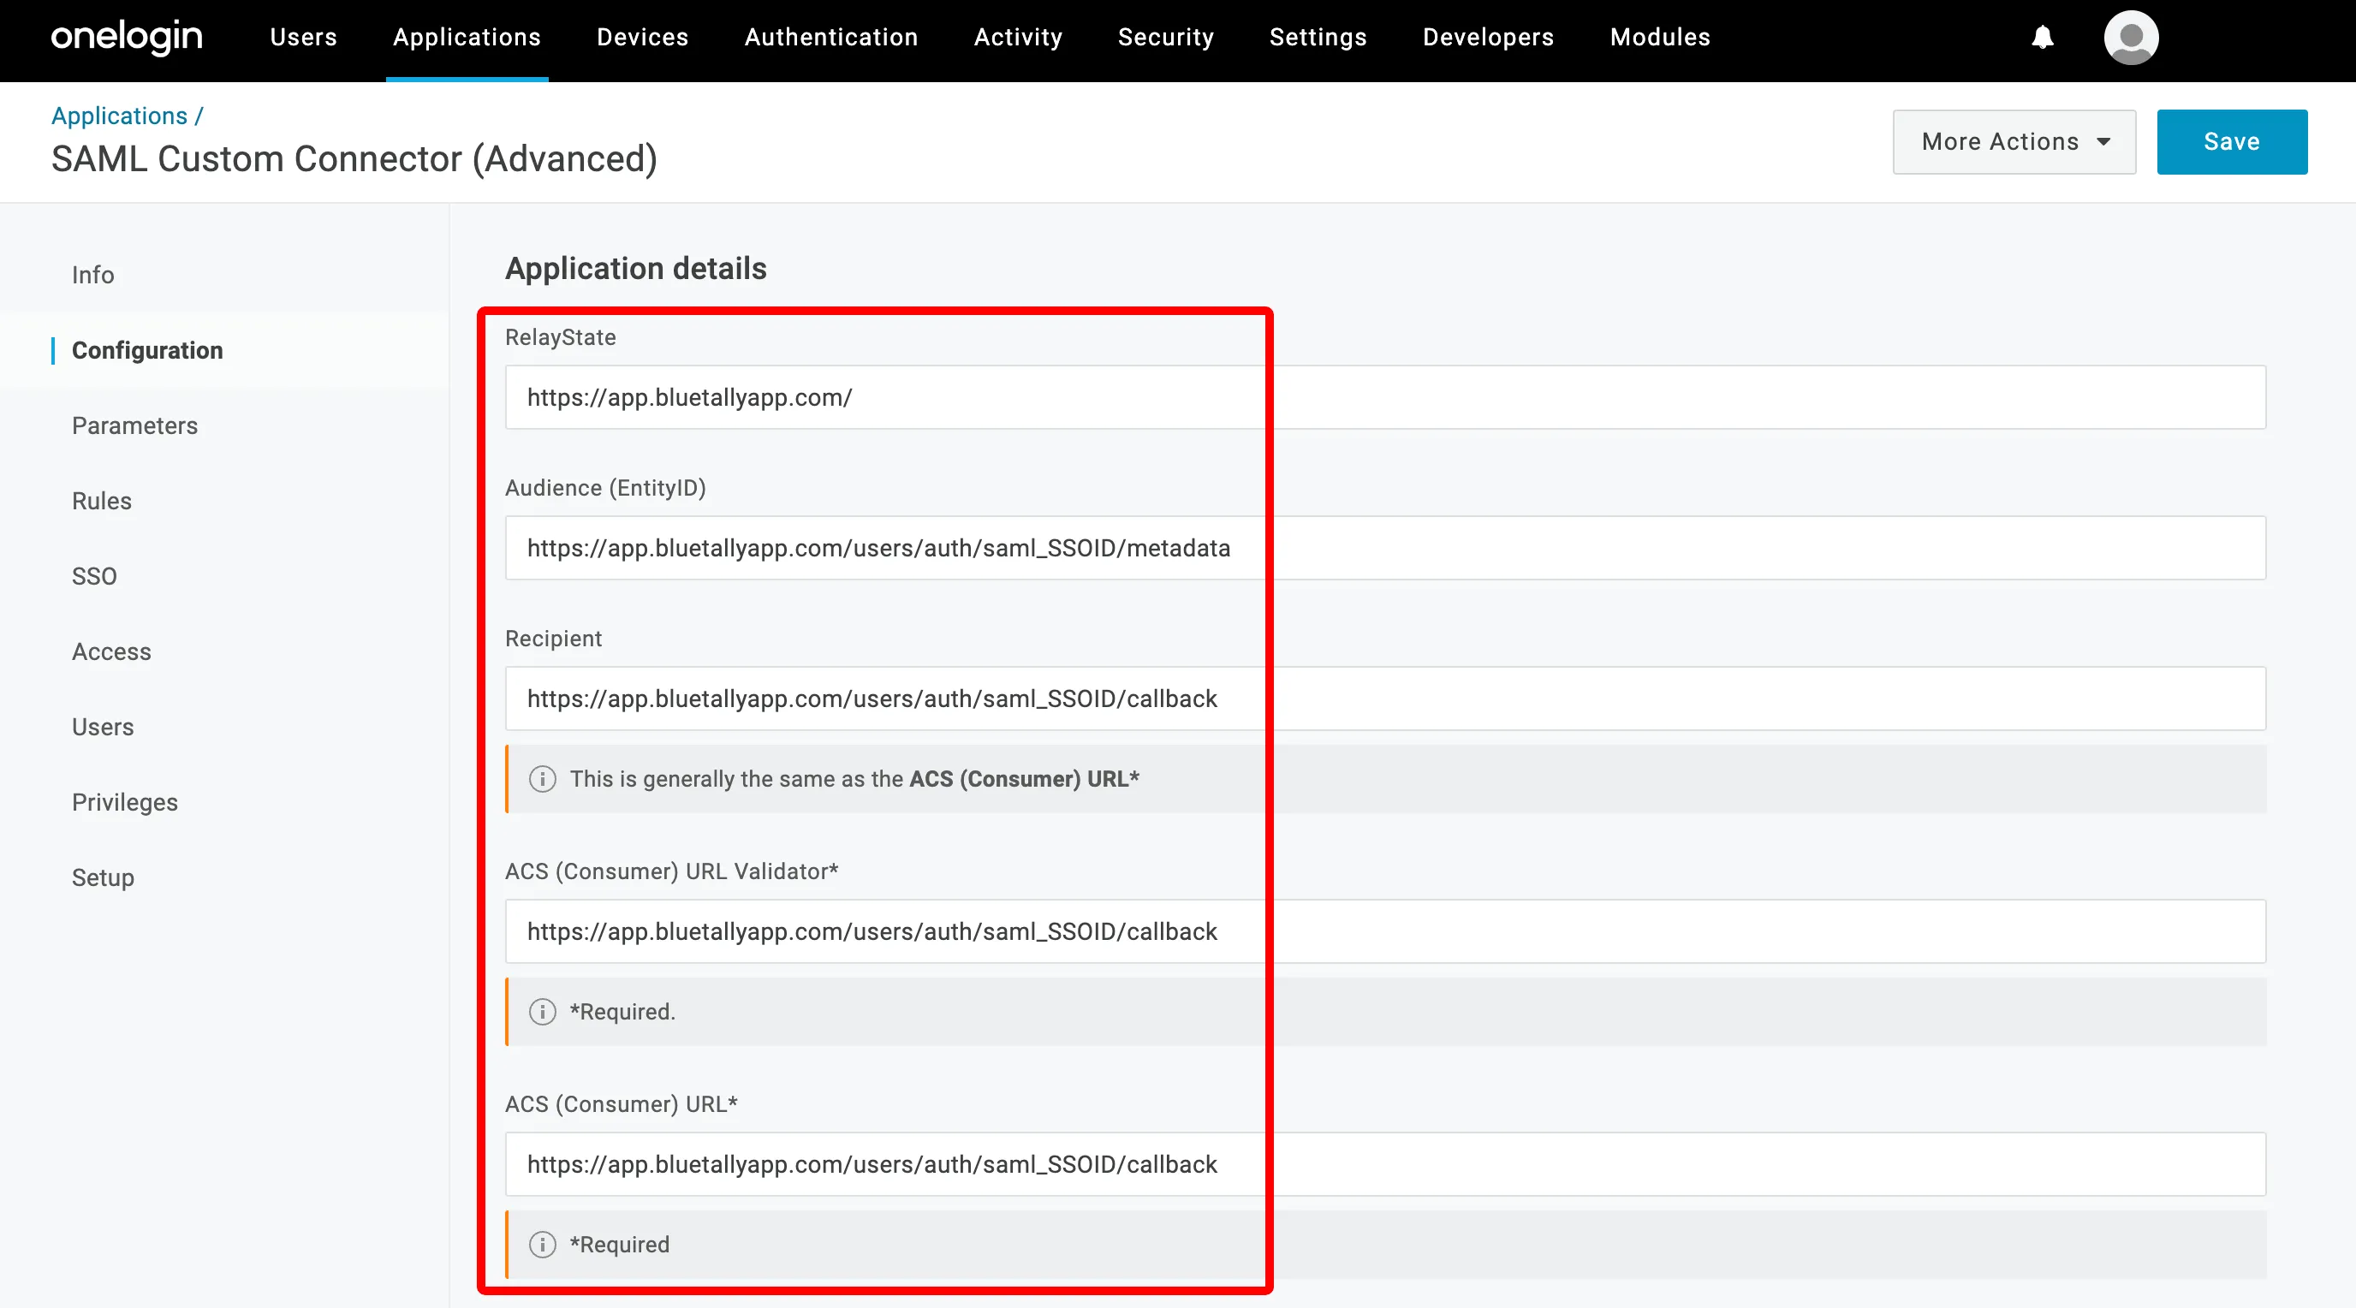Click the Application details heading
Viewport: 2356px width, 1308px height.
pyautogui.click(x=635, y=268)
